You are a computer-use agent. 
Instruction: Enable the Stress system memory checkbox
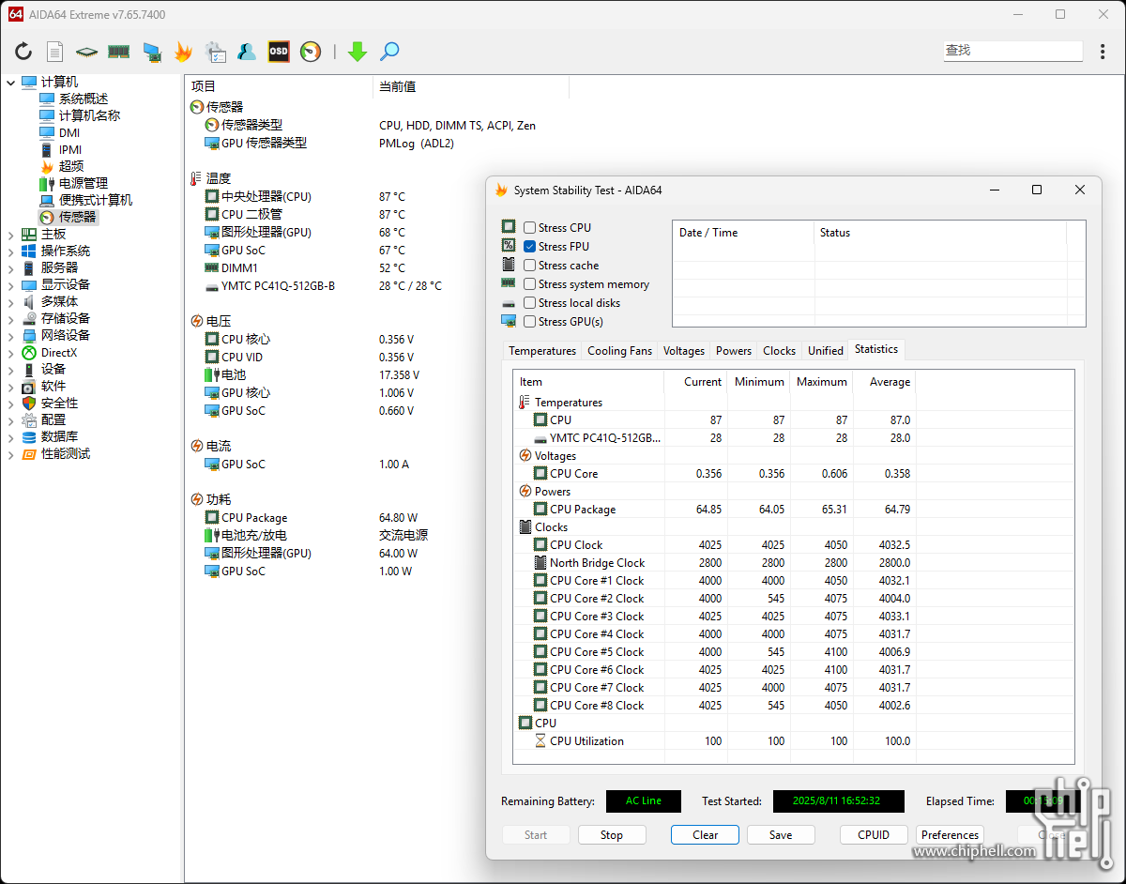(x=530, y=284)
